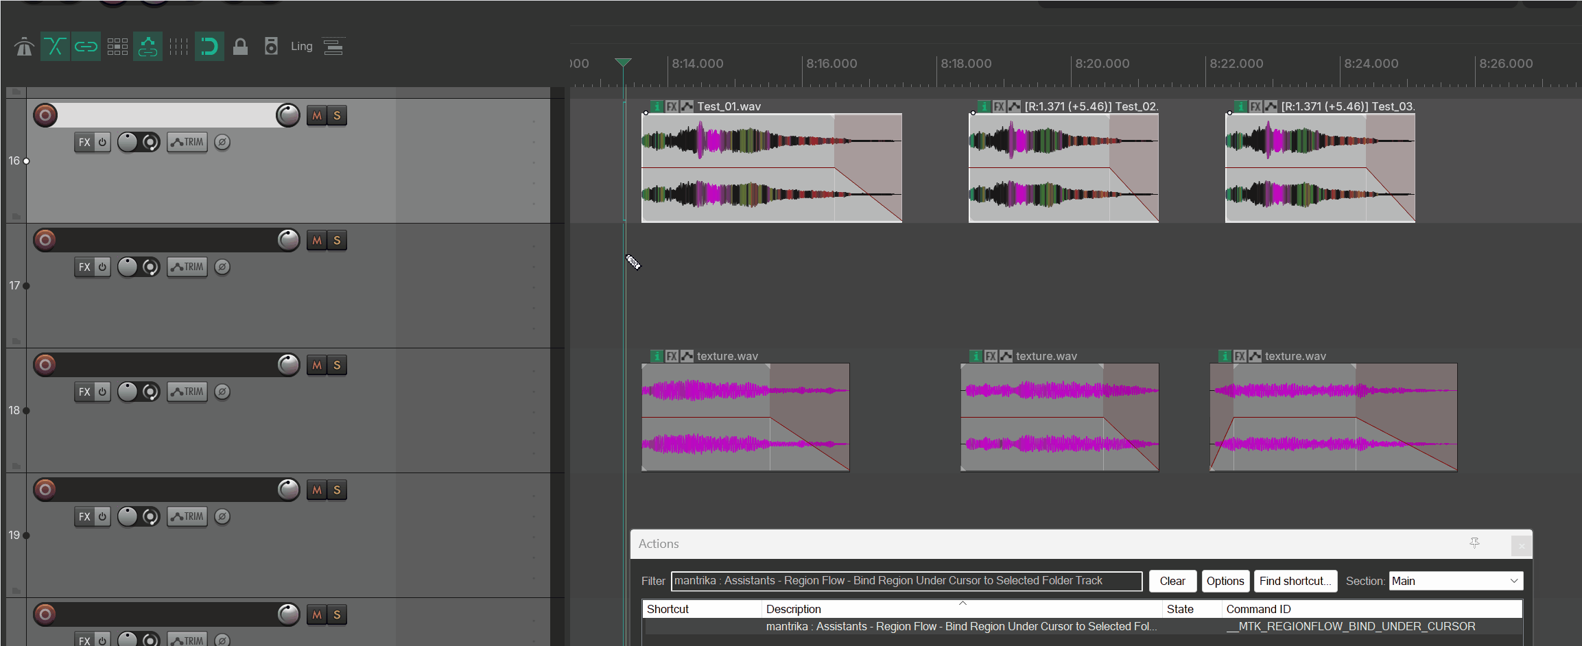Arm track 16 for recording

[x=45, y=115]
